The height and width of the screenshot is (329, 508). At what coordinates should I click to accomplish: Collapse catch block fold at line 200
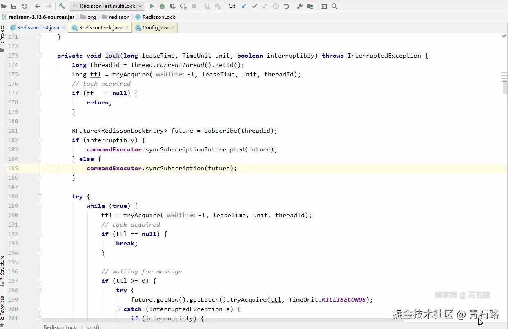tap(40, 309)
